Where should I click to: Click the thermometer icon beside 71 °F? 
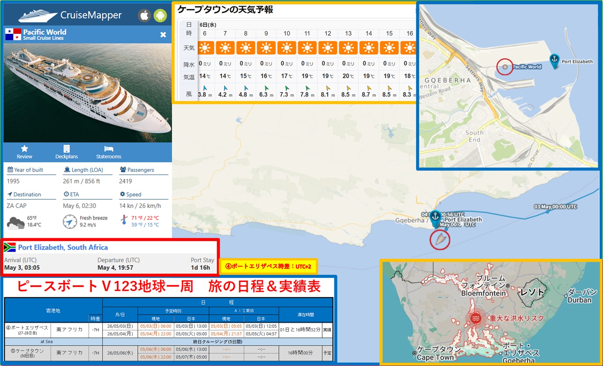point(124,221)
